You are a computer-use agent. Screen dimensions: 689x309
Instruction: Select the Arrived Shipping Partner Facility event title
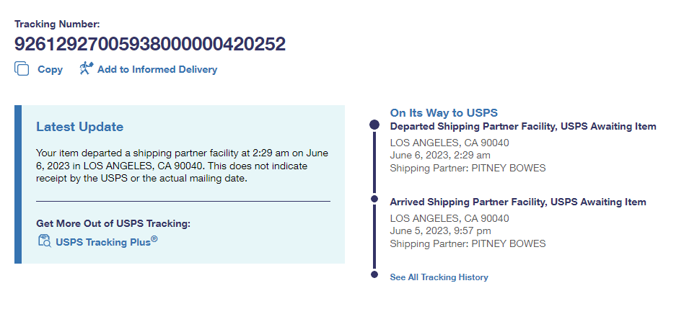[x=517, y=202]
